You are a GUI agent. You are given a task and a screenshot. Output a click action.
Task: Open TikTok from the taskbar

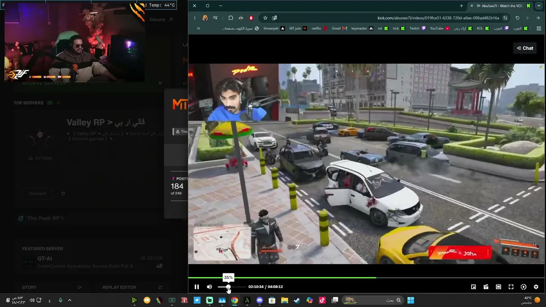tap(322, 300)
